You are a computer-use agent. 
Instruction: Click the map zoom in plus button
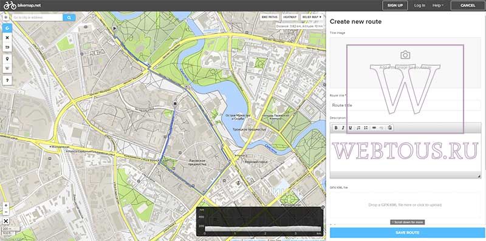[x=6, y=206]
